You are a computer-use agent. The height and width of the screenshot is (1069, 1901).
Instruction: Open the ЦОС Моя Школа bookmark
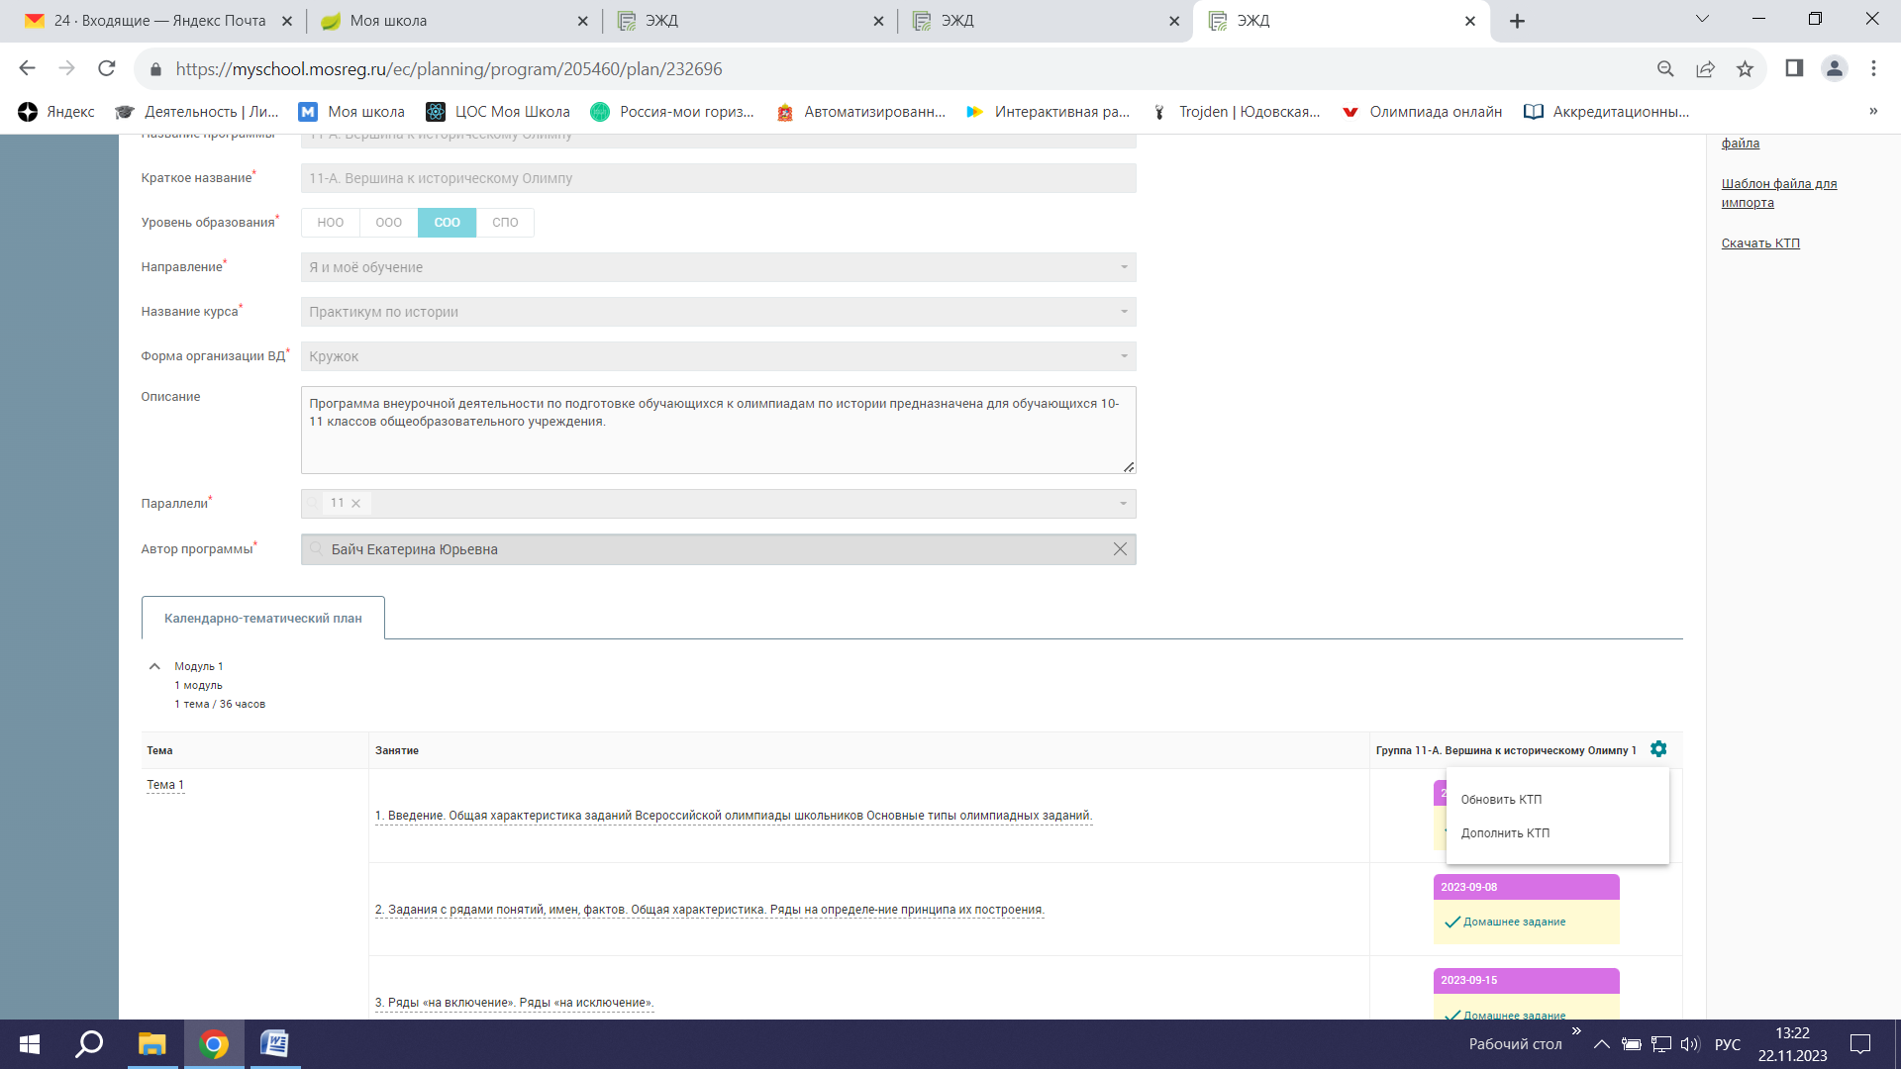(x=498, y=112)
